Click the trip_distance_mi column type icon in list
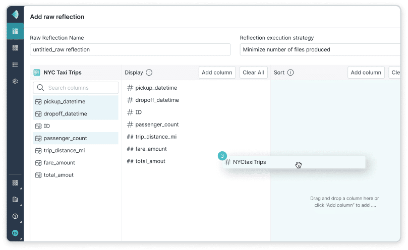 point(38,151)
